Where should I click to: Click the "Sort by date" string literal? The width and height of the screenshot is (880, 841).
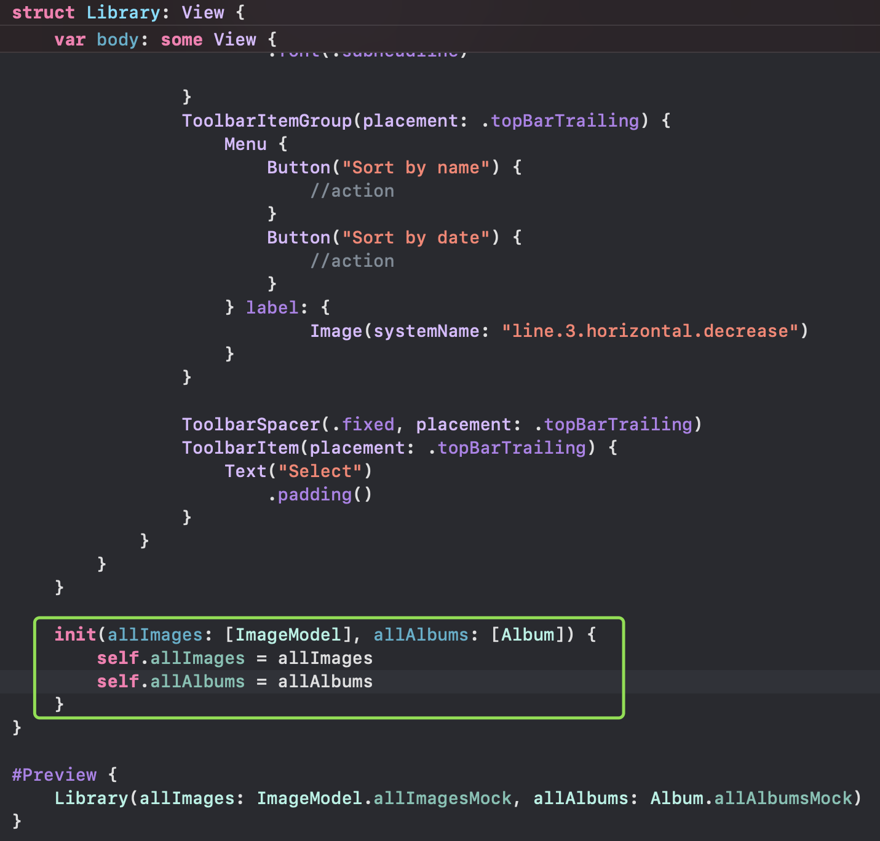(x=416, y=237)
